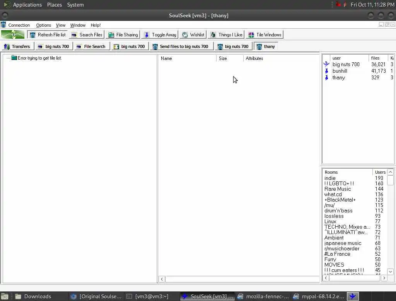
Task: Click the connection status graph icon
Action: 13,34
